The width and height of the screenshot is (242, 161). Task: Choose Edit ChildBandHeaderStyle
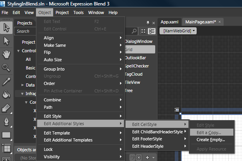[x=157, y=132]
